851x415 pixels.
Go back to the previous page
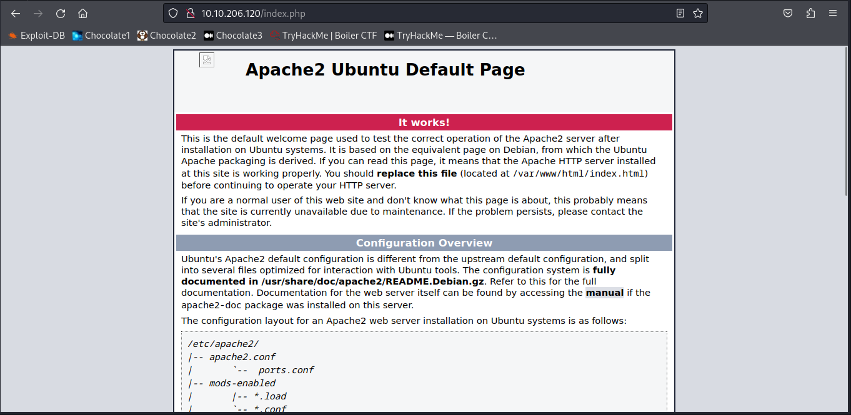16,13
